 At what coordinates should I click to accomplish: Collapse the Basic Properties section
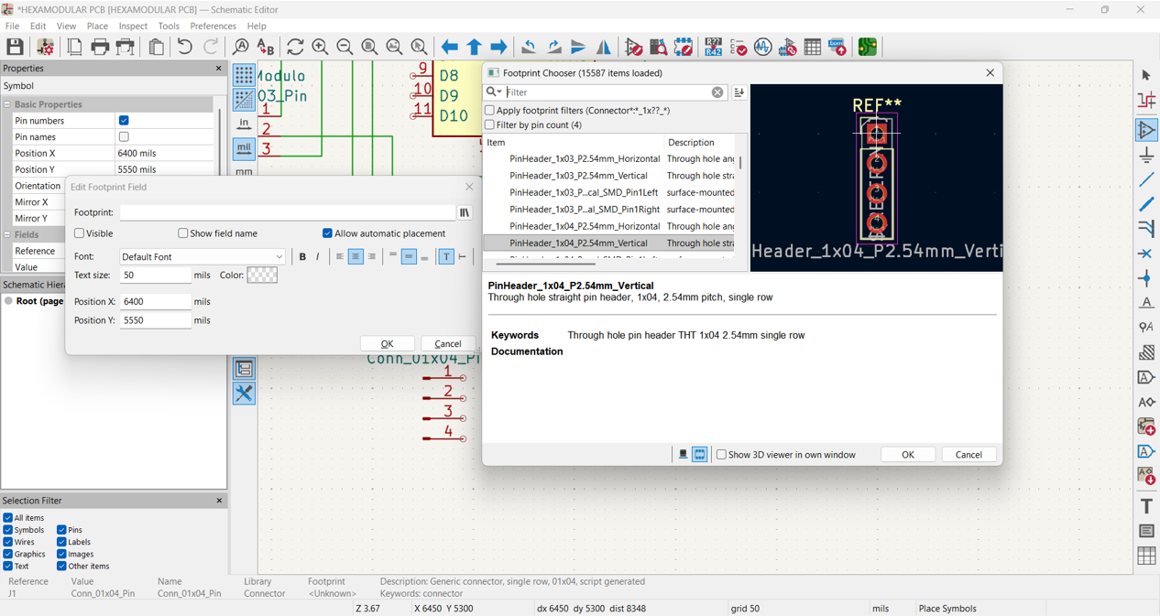coord(7,104)
